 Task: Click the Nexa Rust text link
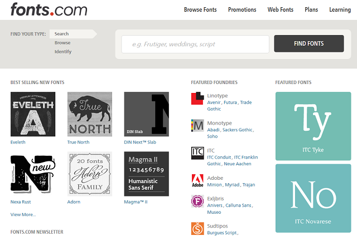point(21,202)
